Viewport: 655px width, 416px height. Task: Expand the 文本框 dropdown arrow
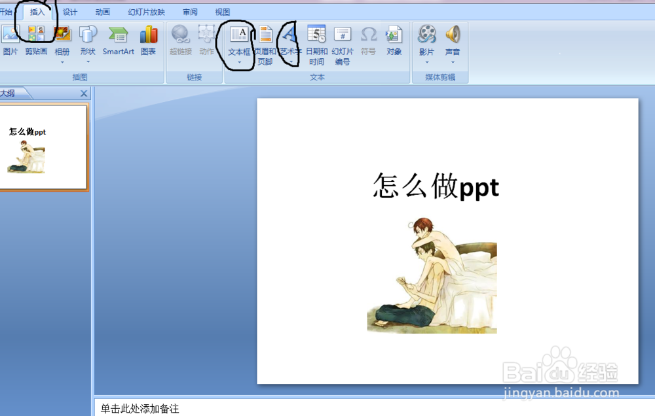click(x=239, y=62)
